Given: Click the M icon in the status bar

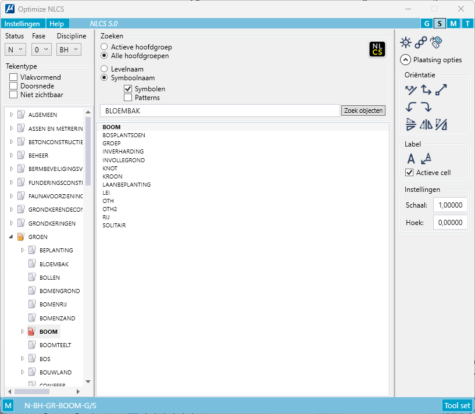Looking at the screenshot, I should [x=8, y=405].
